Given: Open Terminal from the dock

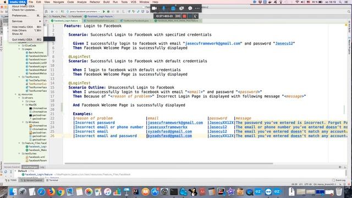Looking at the screenshot, I should coord(174,192).
